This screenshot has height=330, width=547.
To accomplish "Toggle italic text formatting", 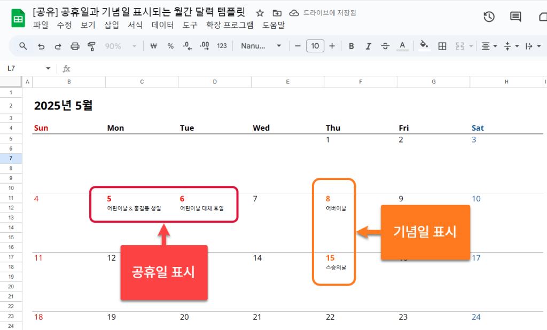I will coord(368,46).
